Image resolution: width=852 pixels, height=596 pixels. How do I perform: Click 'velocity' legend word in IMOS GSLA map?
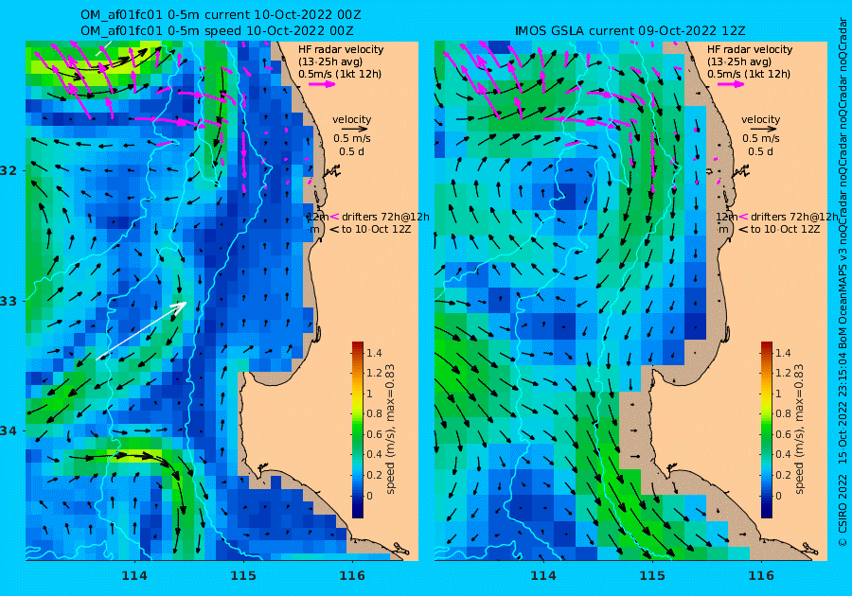coord(760,119)
